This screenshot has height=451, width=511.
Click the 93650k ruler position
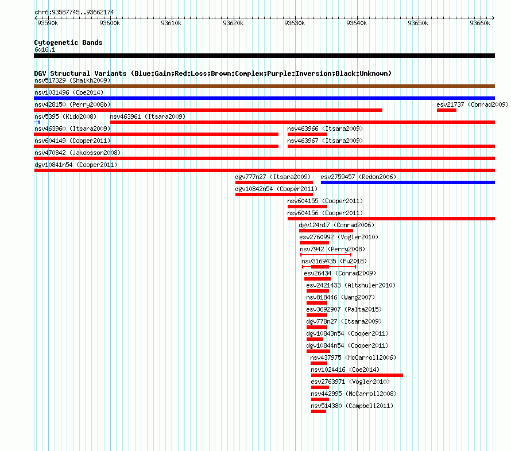418,23
